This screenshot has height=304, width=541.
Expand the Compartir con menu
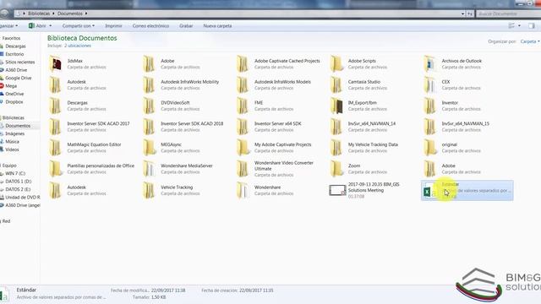pyautogui.click(x=79, y=26)
